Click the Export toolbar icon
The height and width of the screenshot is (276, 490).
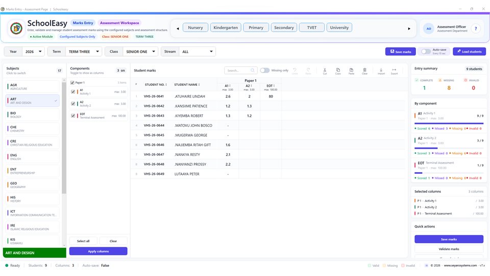(394, 70)
